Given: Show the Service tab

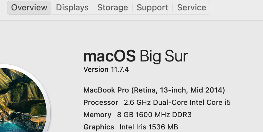Looking at the screenshot, I should pos(192,7).
